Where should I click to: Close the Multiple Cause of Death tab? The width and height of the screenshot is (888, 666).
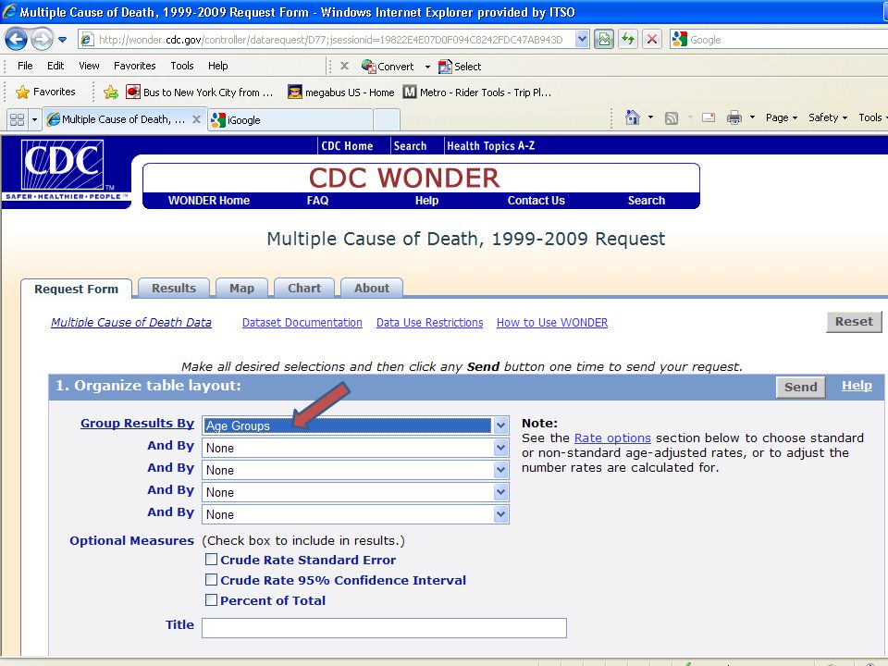coord(196,119)
